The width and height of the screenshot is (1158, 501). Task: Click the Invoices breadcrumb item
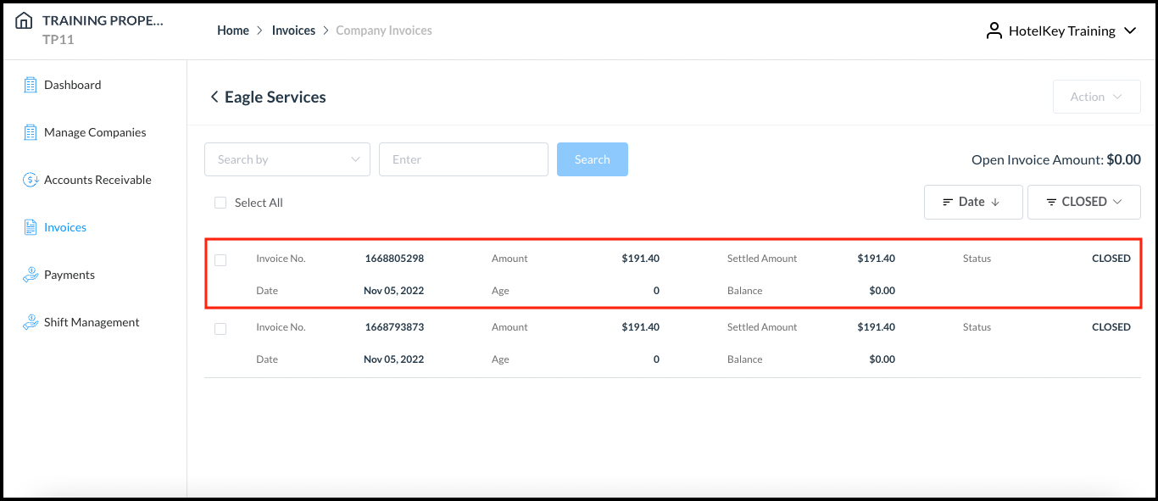(x=293, y=30)
